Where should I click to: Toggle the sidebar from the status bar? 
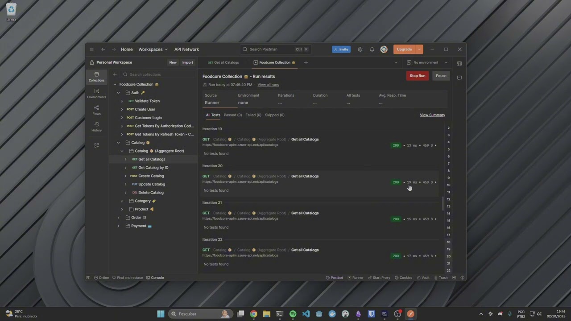(x=88, y=278)
